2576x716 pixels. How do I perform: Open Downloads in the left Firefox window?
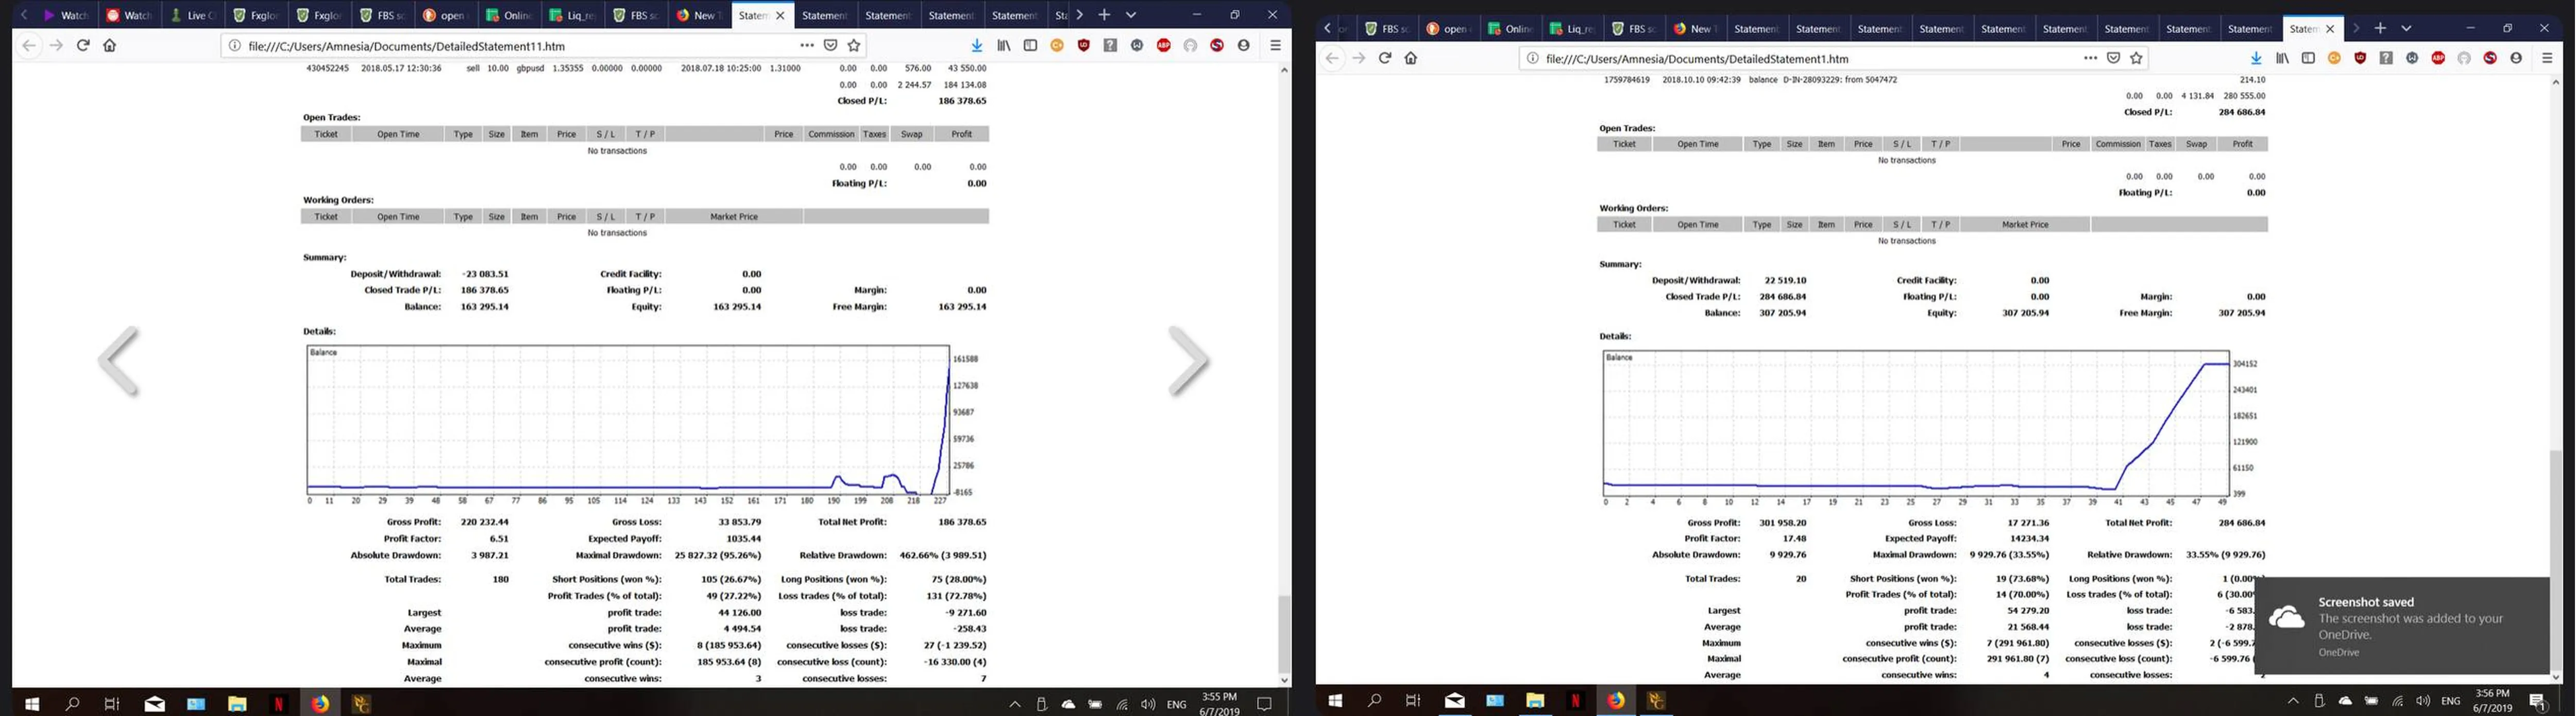coord(977,45)
